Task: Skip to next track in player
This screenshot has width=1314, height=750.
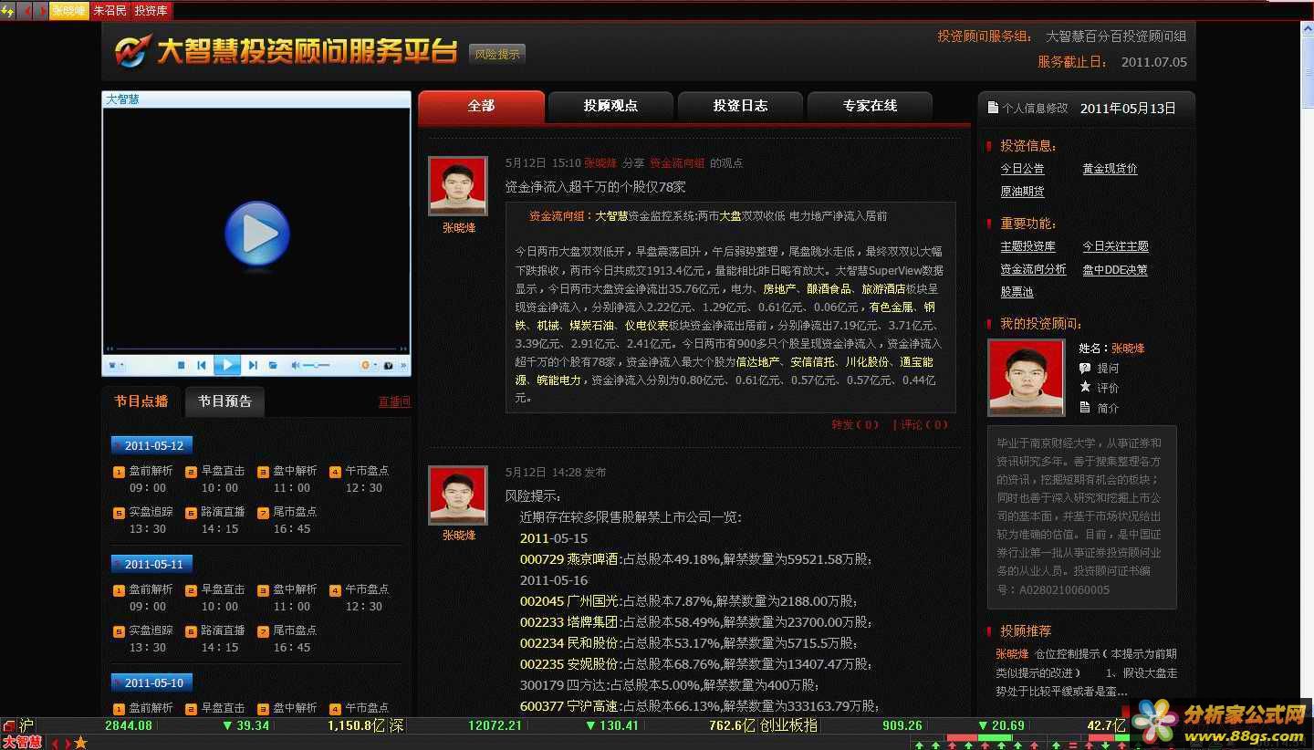Action: point(253,365)
